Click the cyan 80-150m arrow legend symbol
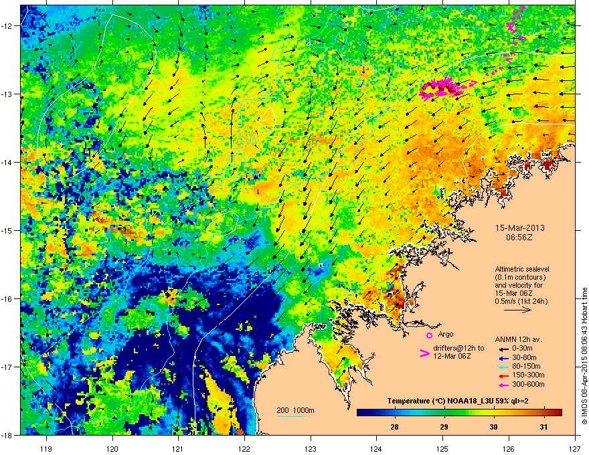This screenshot has height=455, width=589. [503, 367]
